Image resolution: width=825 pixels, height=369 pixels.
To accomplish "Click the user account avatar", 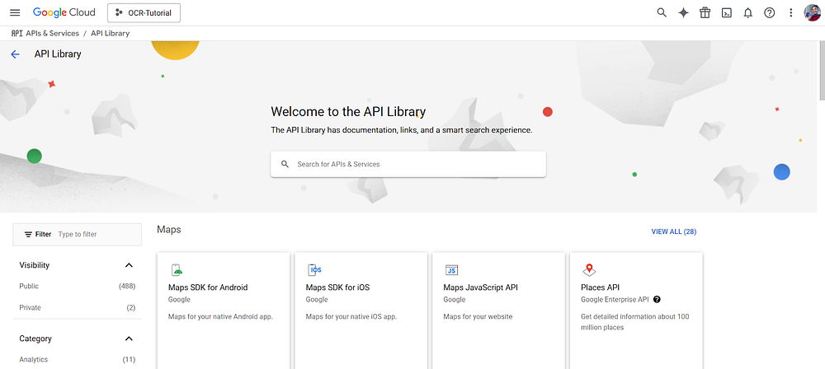I will (x=813, y=12).
